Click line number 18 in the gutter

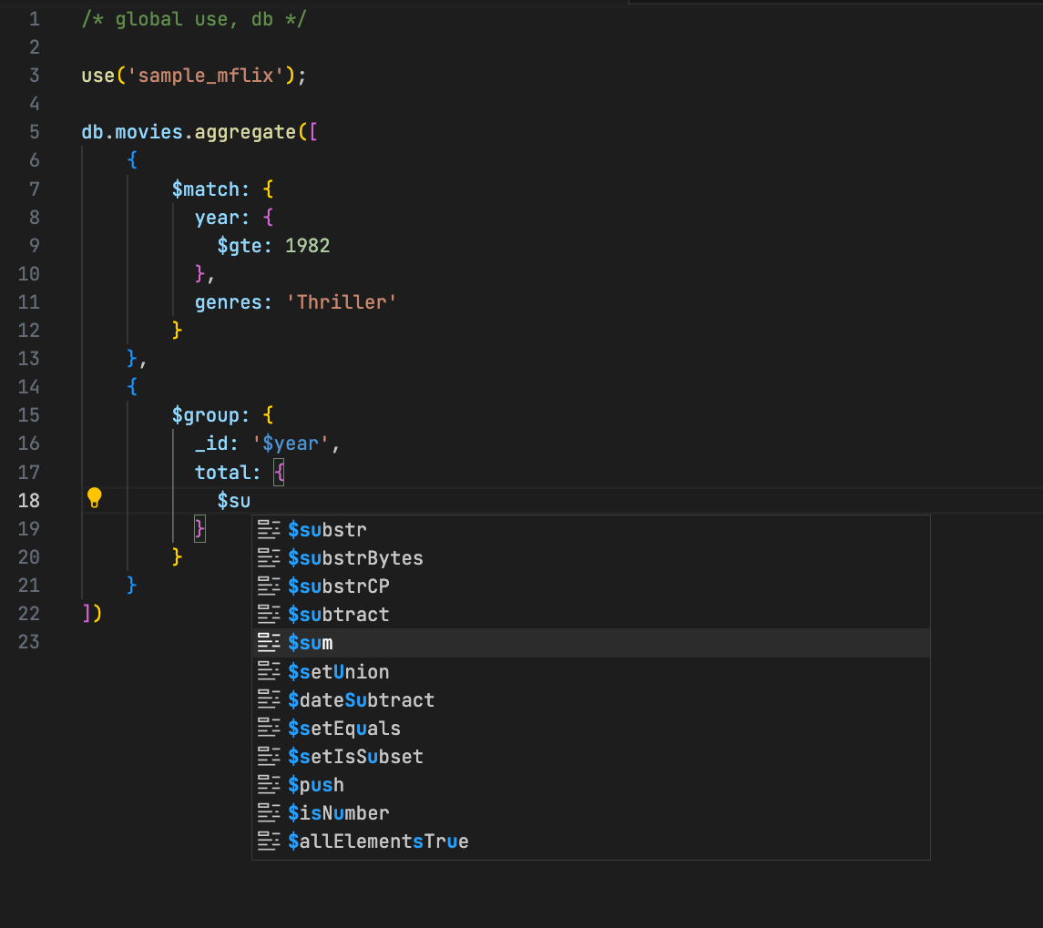pyautogui.click(x=28, y=500)
